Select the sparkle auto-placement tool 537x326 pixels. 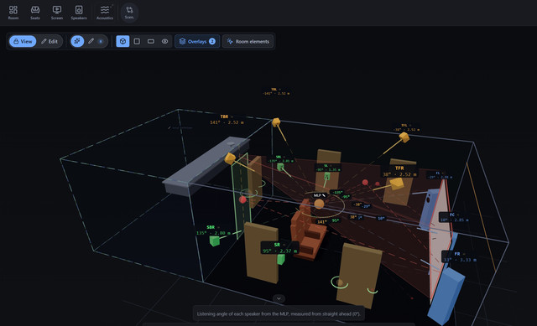pos(77,41)
